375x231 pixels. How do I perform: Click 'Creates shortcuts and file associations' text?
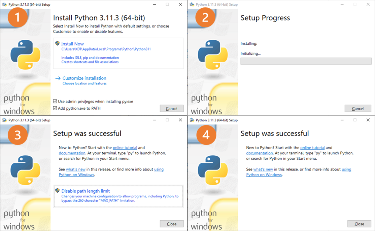pos(90,62)
